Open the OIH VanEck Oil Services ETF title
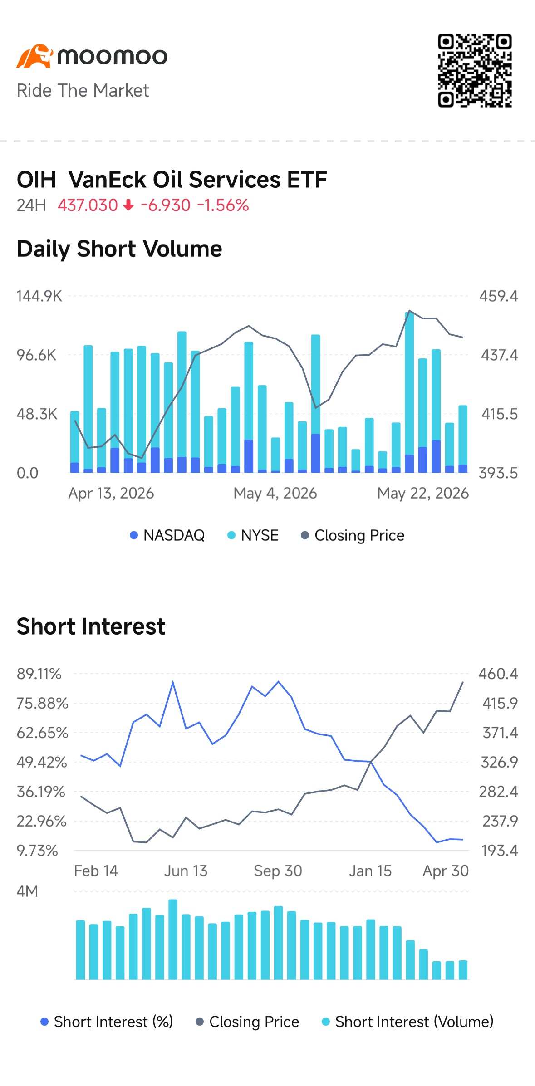535x1086 pixels. tap(172, 180)
